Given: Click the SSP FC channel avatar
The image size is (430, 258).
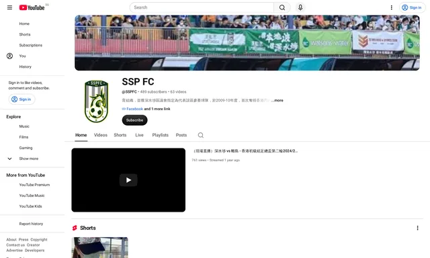Looking at the screenshot, I should click(x=96, y=101).
